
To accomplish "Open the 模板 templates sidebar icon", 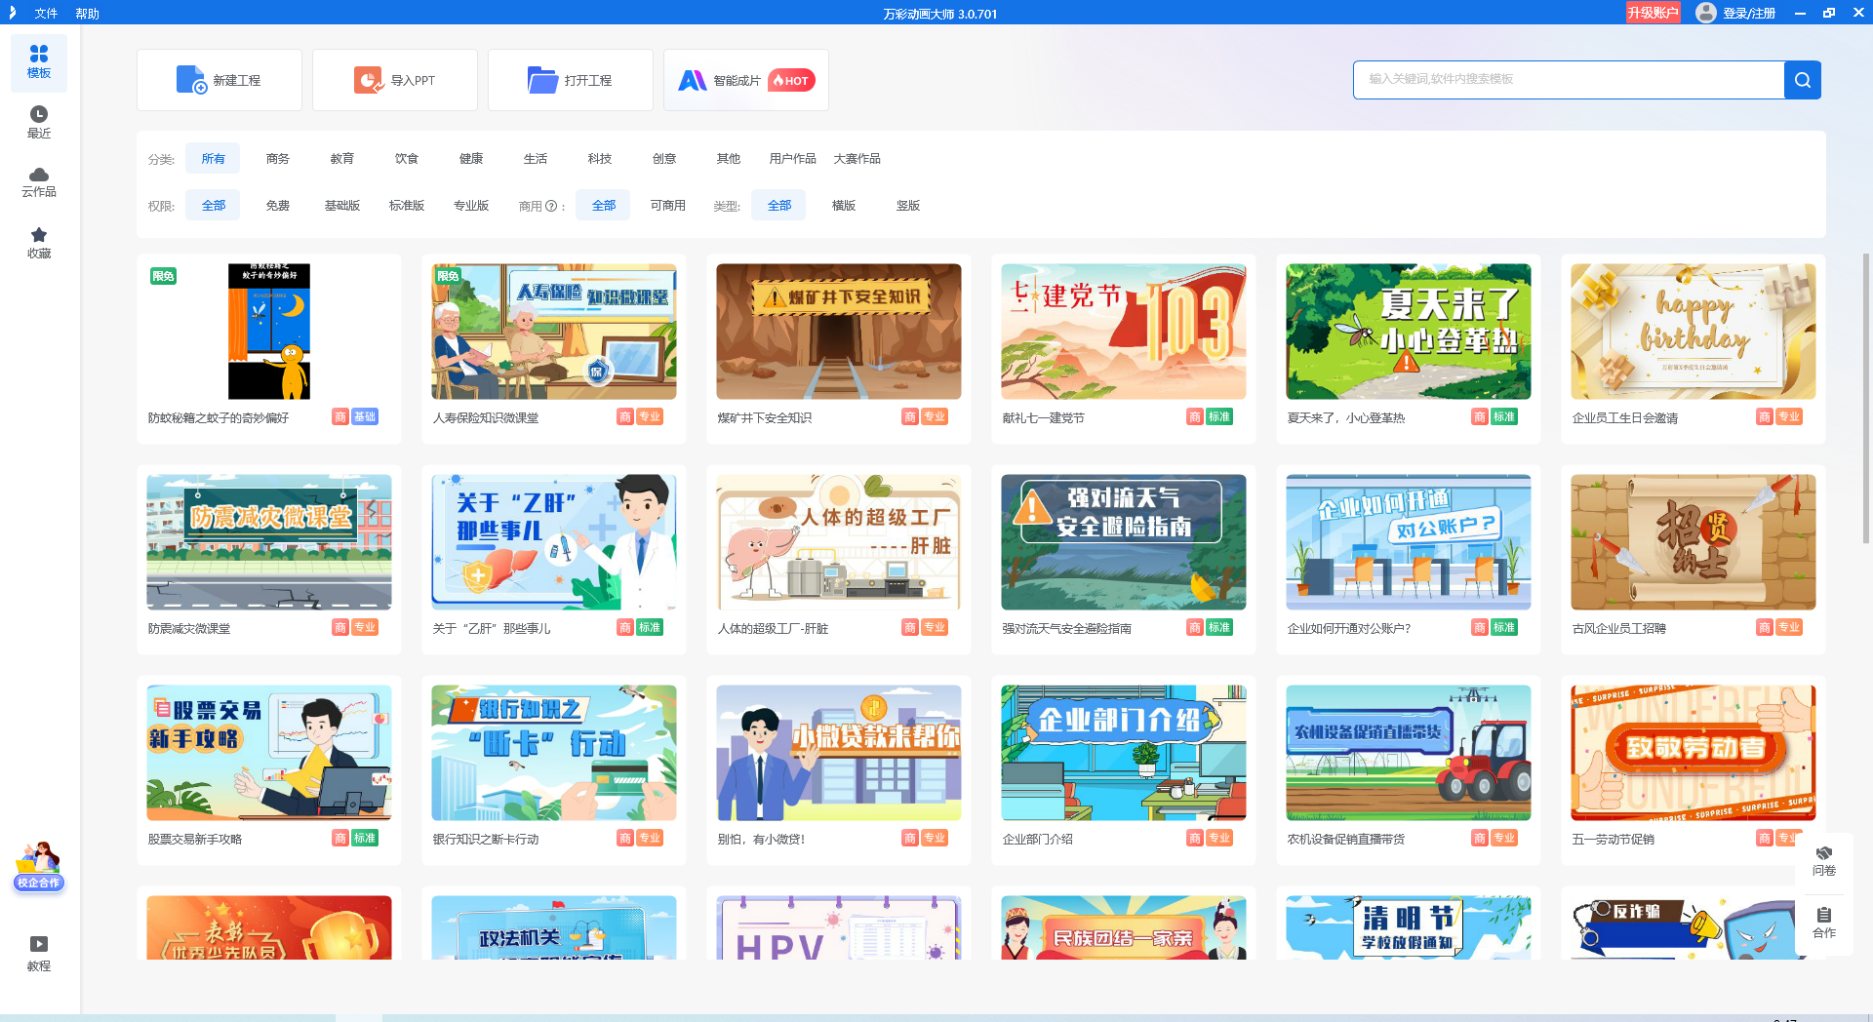I will [x=39, y=62].
